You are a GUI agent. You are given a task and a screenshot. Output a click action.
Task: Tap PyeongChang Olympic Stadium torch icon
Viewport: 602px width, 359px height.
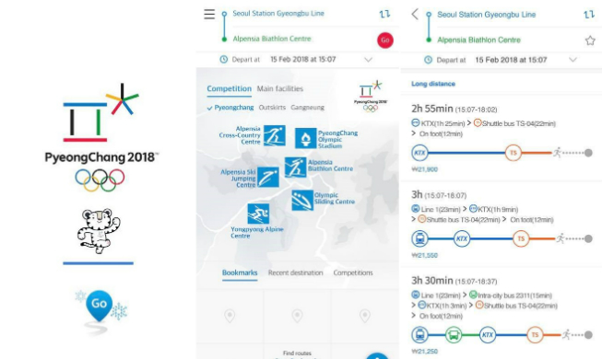(305, 138)
